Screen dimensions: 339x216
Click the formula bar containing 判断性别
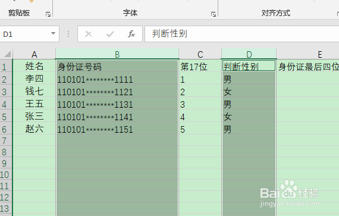coord(241,34)
